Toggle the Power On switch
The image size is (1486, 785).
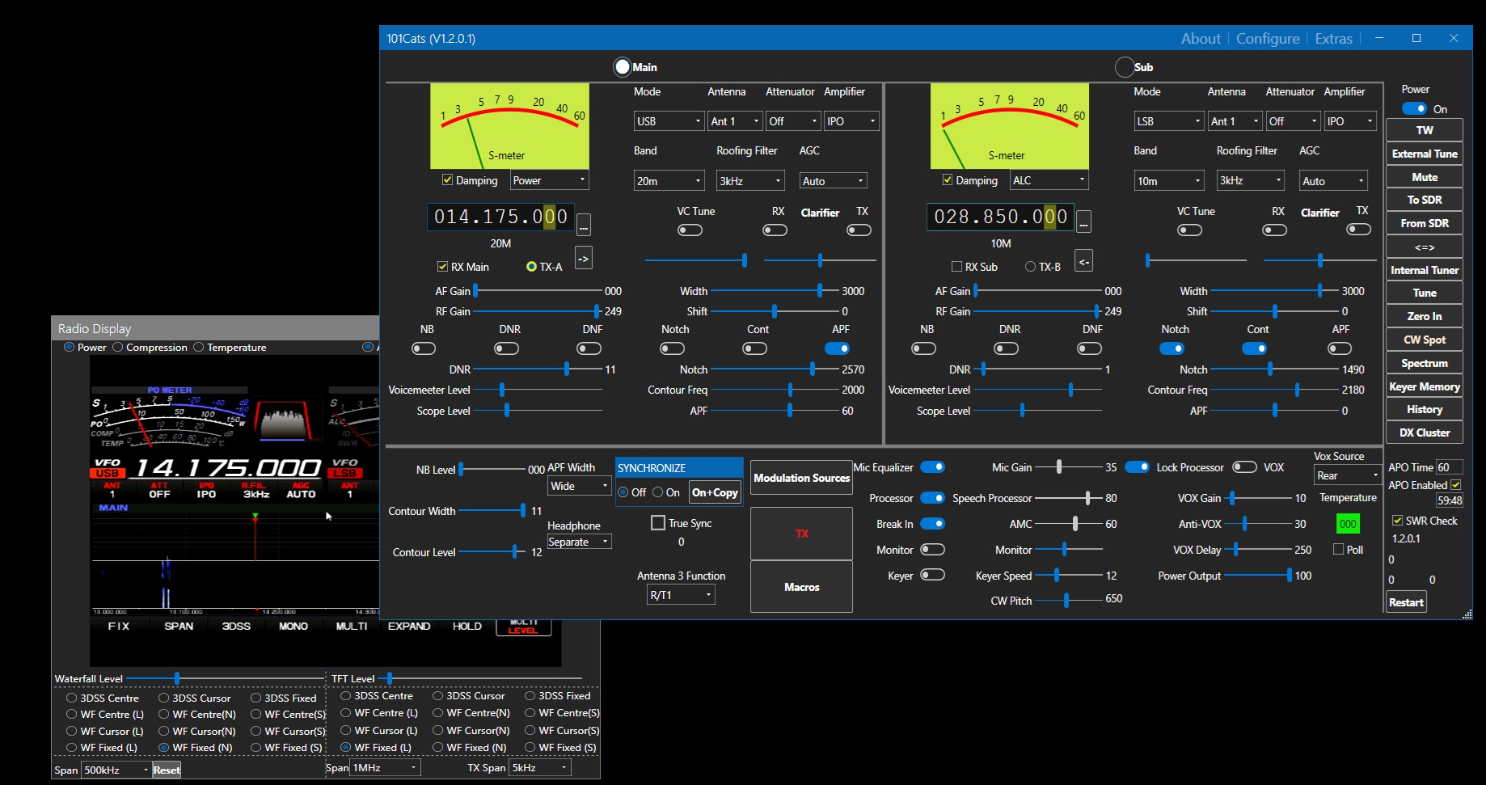[x=1414, y=108]
